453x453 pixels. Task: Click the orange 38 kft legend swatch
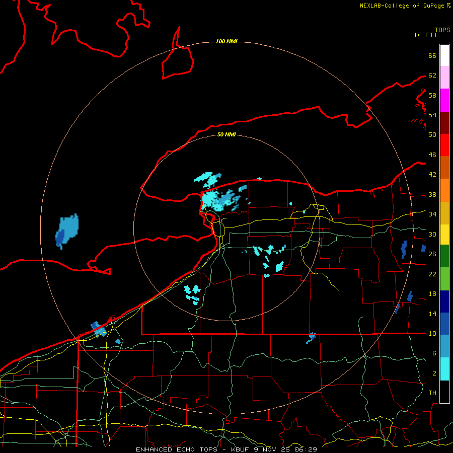(x=444, y=190)
